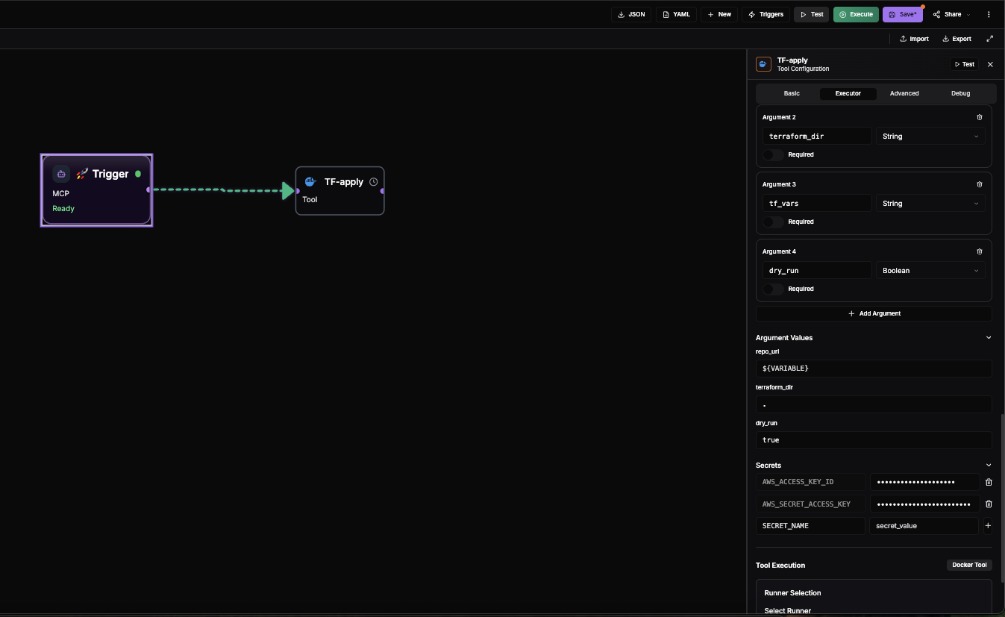The width and height of the screenshot is (1005, 617).
Task: Run workflow with Execute button
Action: [856, 14]
